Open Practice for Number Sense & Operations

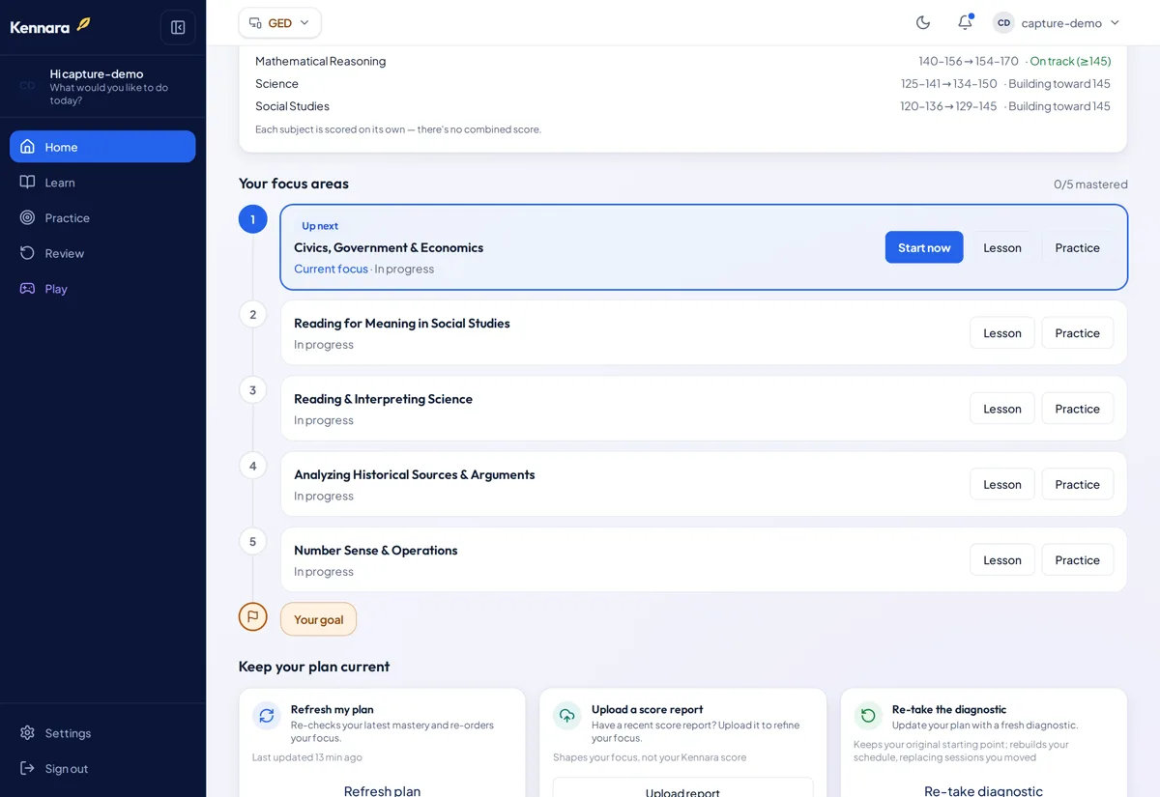click(1078, 559)
